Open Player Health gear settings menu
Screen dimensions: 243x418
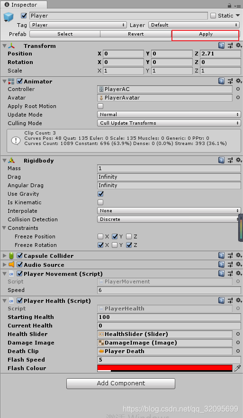239,300
